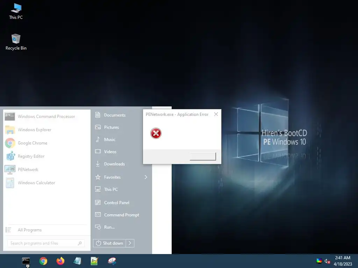The image size is (358, 268).
Task: Click the colorful display tray icon
Action: pos(319,261)
